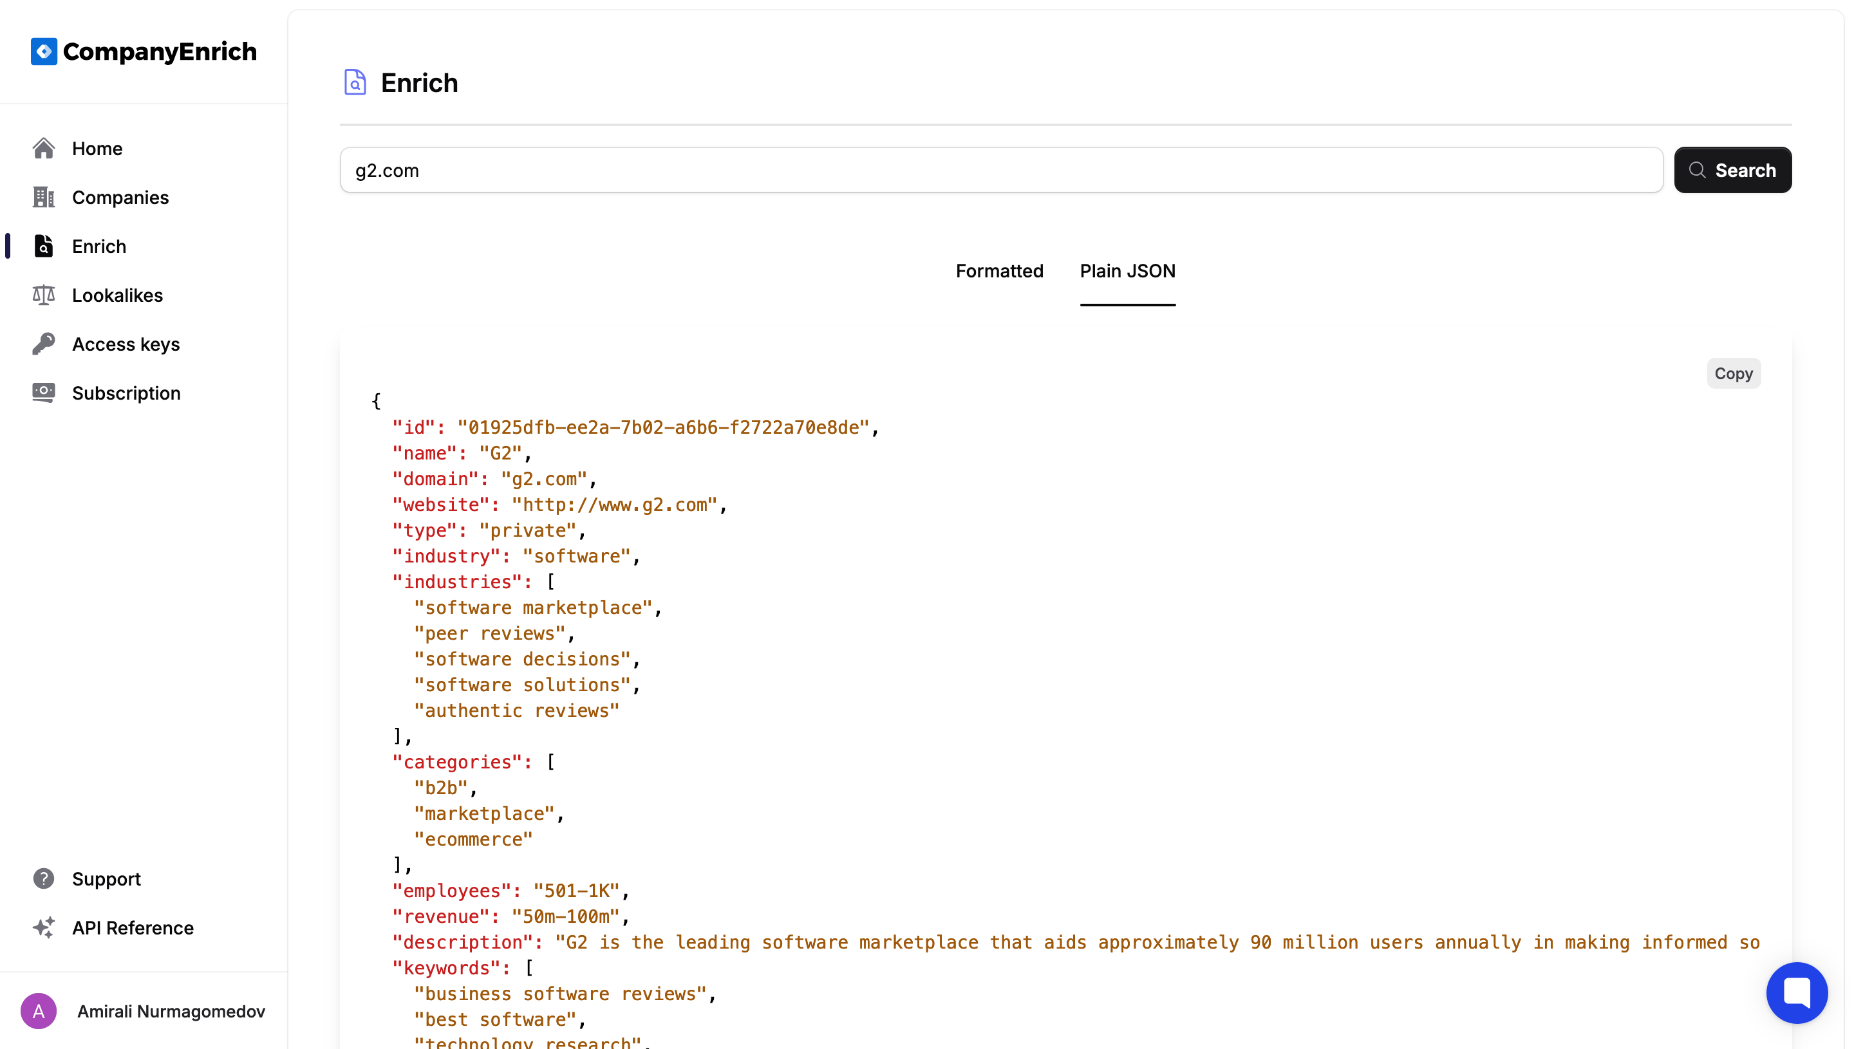This screenshot has height=1049, width=1854.
Task: Click the "type": "private" line
Action: coord(489,530)
